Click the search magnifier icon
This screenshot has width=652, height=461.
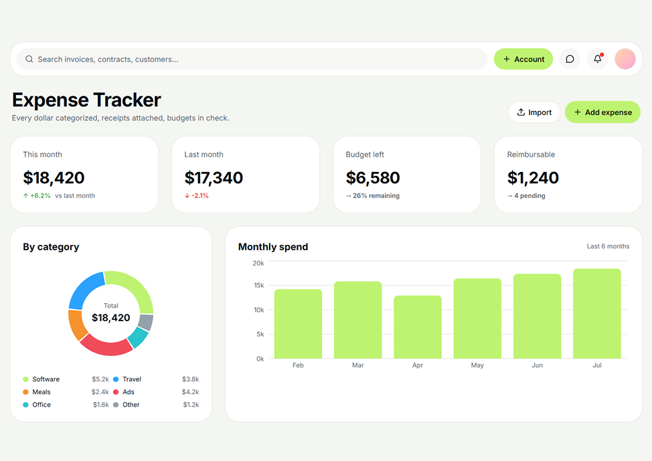pos(29,59)
